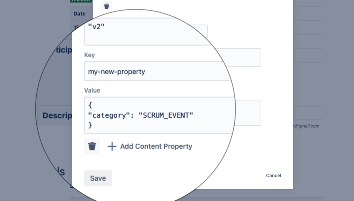Focus the Key field containing my-new-property
354x201 pixels.
click(157, 71)
